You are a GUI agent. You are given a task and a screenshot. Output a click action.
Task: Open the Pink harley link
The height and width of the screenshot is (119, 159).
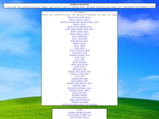[79, 62]
